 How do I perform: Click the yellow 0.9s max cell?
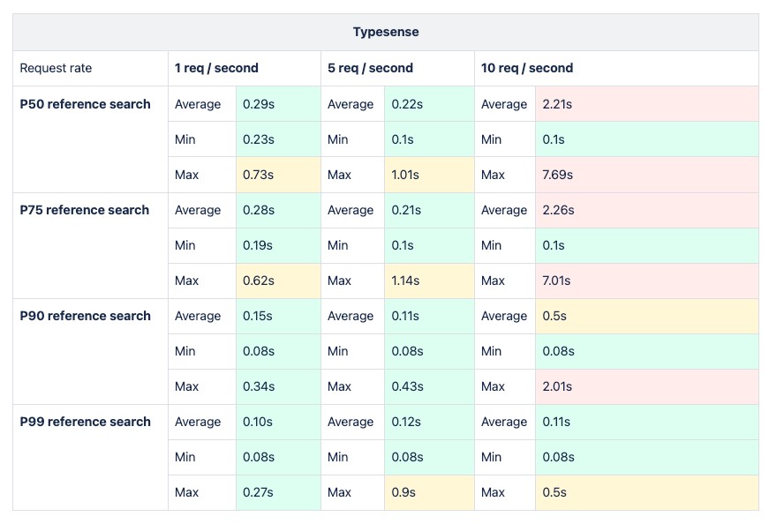pos(429,492)
